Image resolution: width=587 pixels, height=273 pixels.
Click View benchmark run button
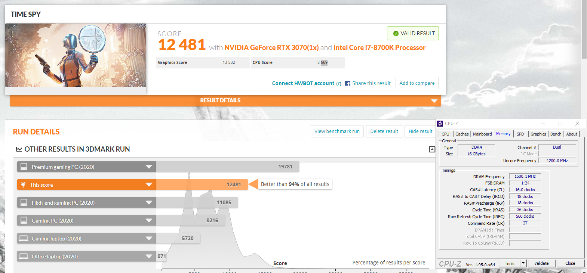(x=337, y=131)
